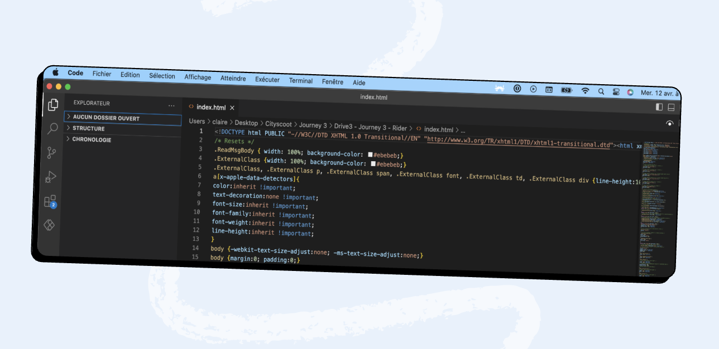Open the Explorer view in activity bar
This screenshot has height=349, width=719.
54,104
